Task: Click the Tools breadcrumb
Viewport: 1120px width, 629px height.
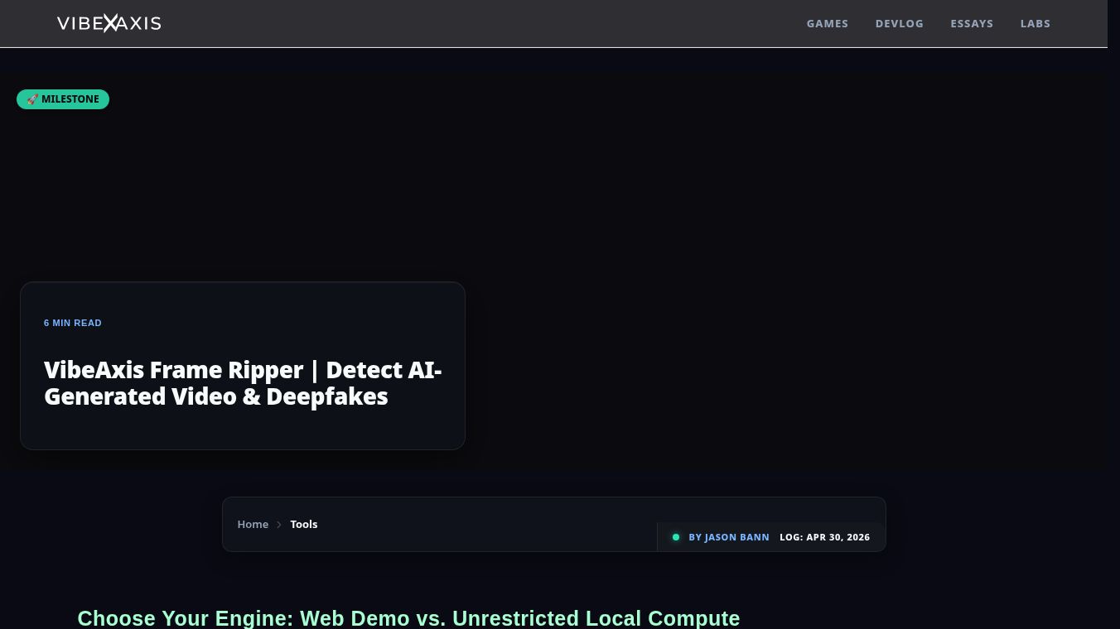Action: 304,524
